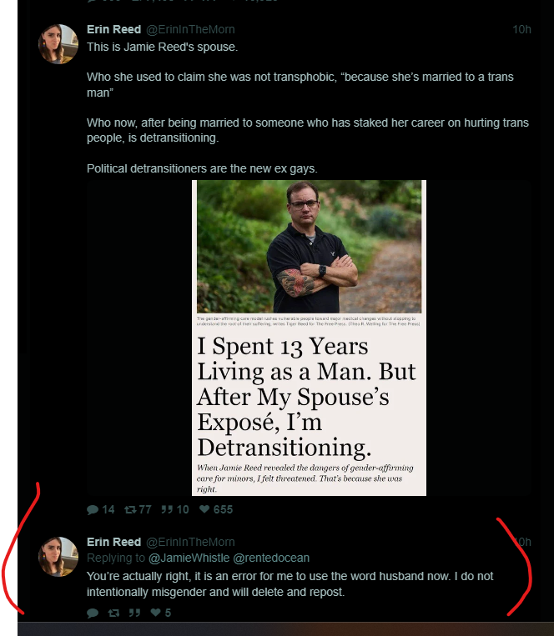Viewport: 554px width, 636px height.
Task: Click the 10h timestamp on the top post
Action: pyautogui.click(x=521, y=29)
